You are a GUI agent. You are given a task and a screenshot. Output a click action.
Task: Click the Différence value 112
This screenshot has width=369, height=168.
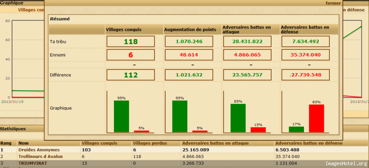tap(131, 75)
